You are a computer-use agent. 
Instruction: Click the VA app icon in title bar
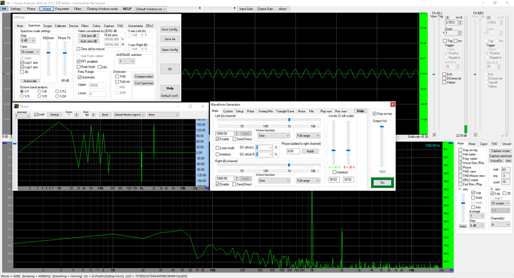click(x=3, y=3)
